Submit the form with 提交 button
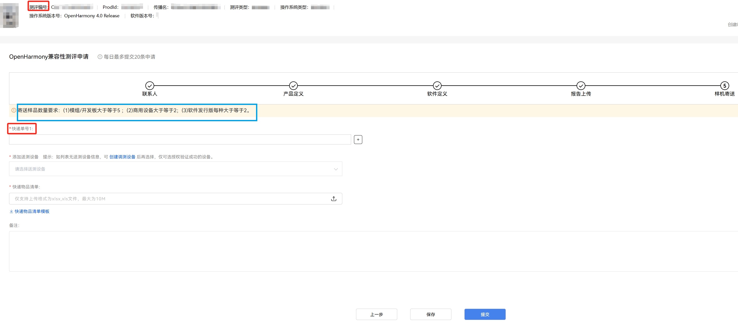Image resolution: width=738 pixels, height=335 pixels. [485, 314]
